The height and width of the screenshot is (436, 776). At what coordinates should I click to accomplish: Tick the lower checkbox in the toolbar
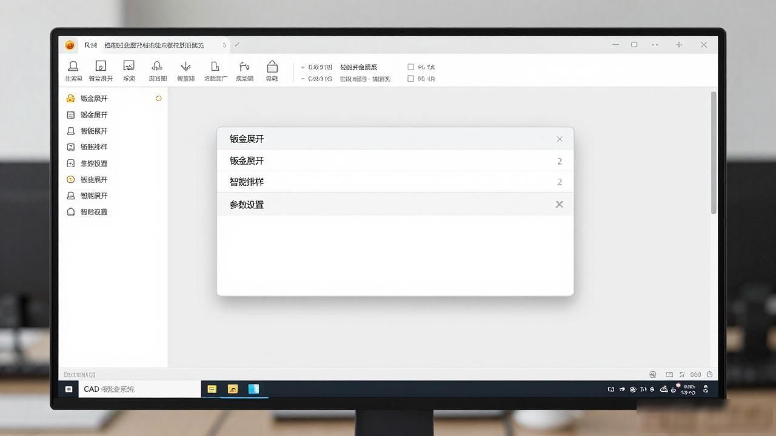pyautogui.click(x=410, y=79)
